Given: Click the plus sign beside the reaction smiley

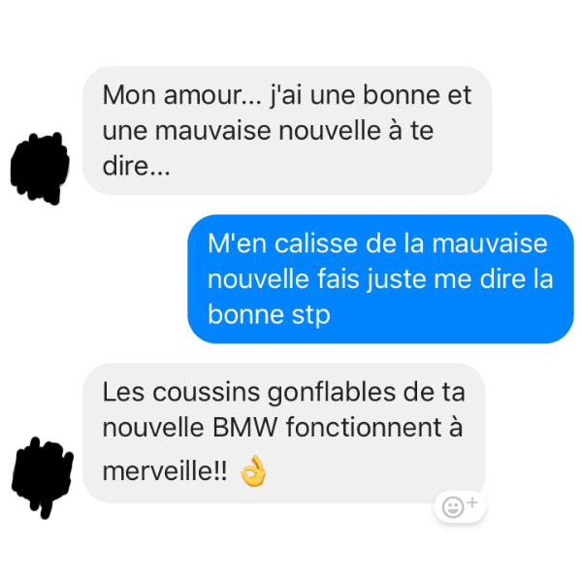Looking at the screenshot, I should [x=472, y=502].
